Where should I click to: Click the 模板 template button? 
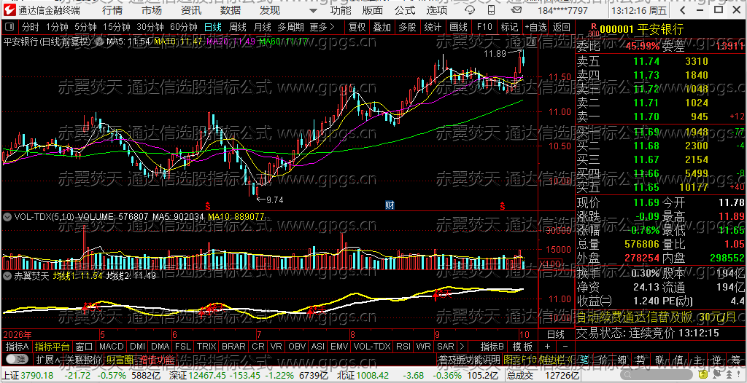pyautogui.click(x=522, y=347)
